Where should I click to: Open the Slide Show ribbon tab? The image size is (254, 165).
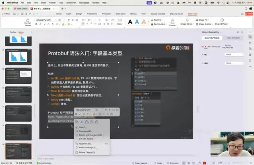coord(120,14)
